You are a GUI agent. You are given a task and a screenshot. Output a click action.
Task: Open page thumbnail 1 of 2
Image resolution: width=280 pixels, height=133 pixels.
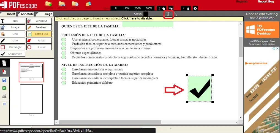pos(31,71)
